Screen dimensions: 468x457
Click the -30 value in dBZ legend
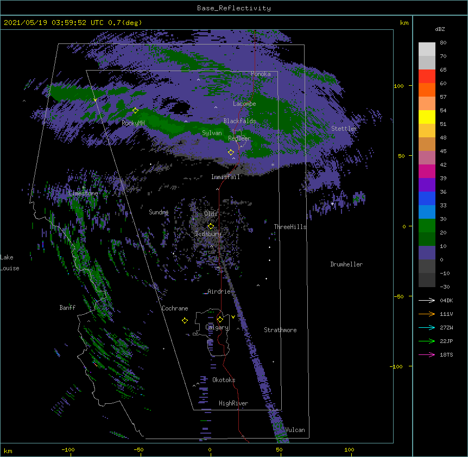pos(445,287)
